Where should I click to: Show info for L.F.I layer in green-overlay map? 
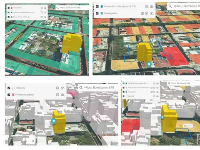pyautogui.click(x=42, y=12)
